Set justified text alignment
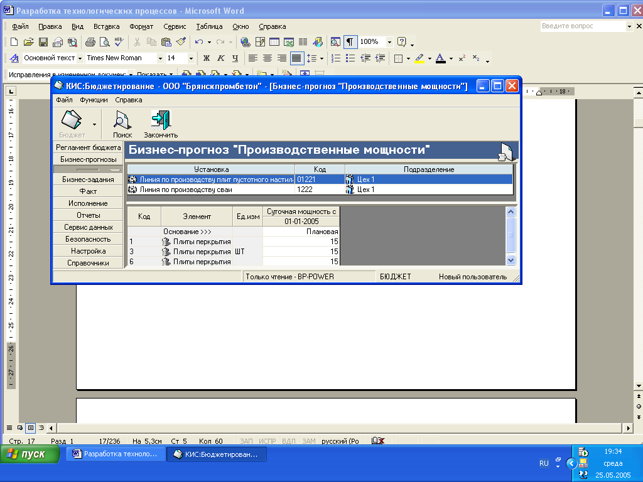The image size is (643, 482). [296, 58]
